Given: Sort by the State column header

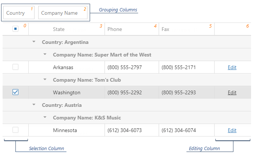Looking at the screenshot, I should pos(59,29).
